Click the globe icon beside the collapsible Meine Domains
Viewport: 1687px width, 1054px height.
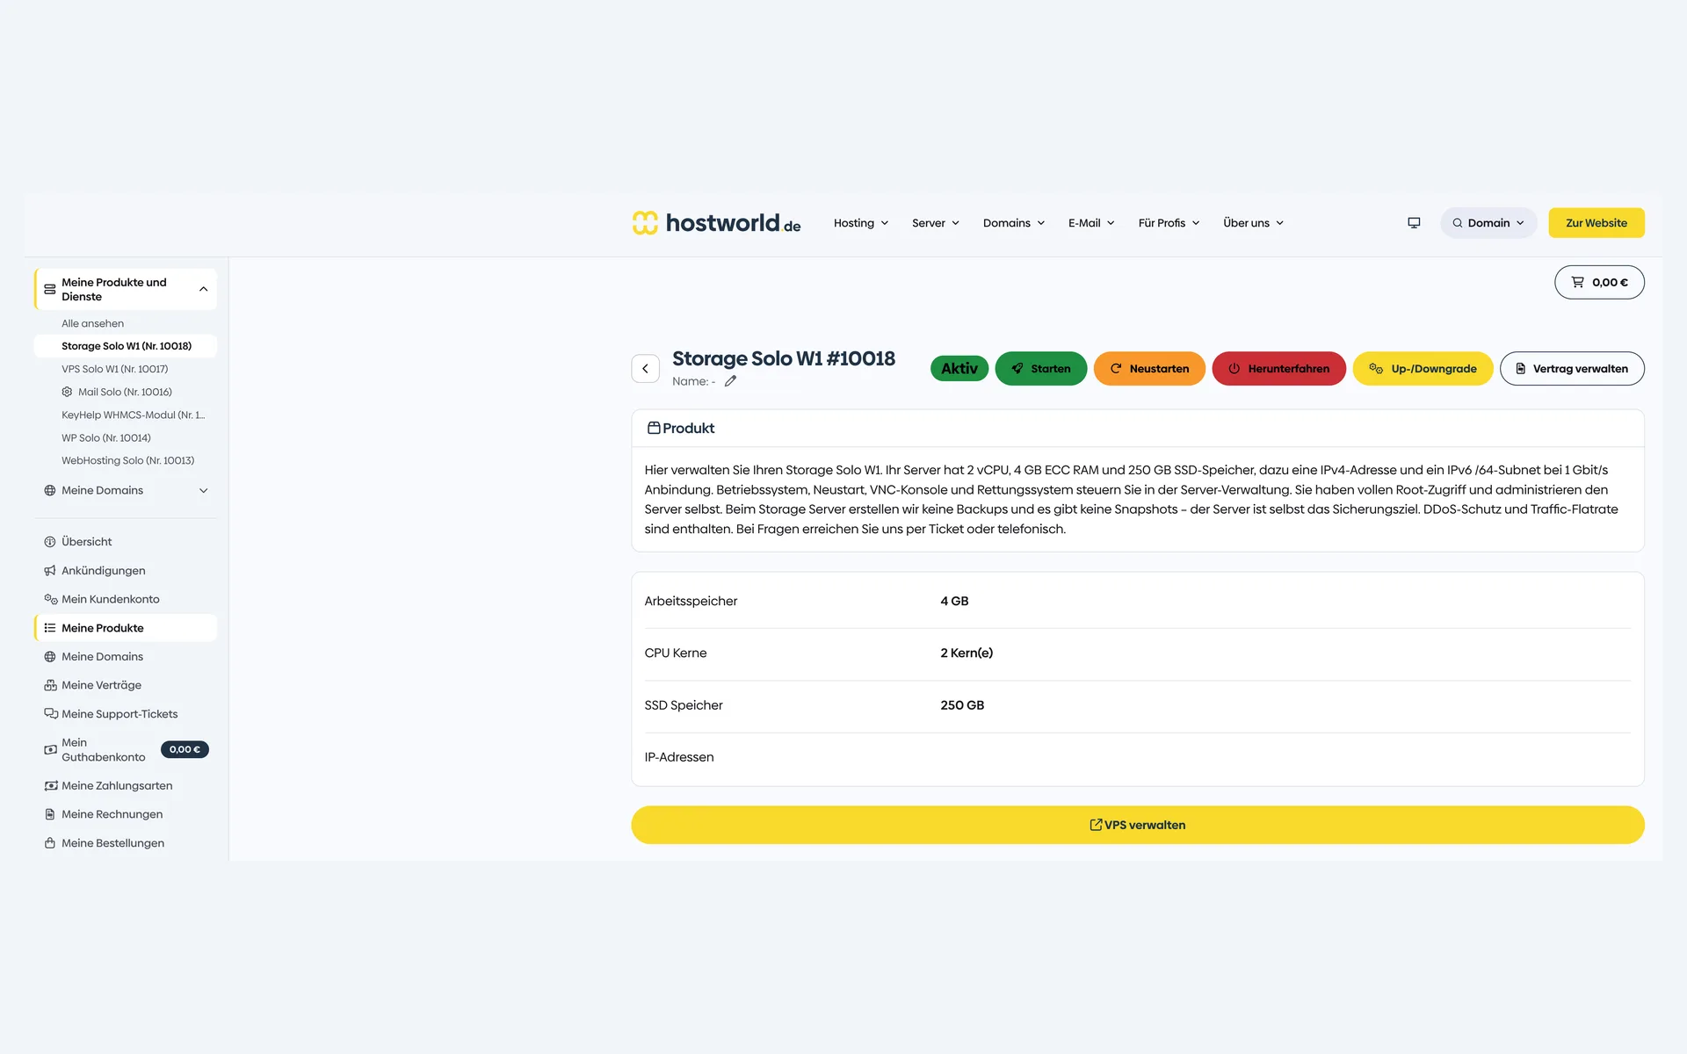click(50, 490)
